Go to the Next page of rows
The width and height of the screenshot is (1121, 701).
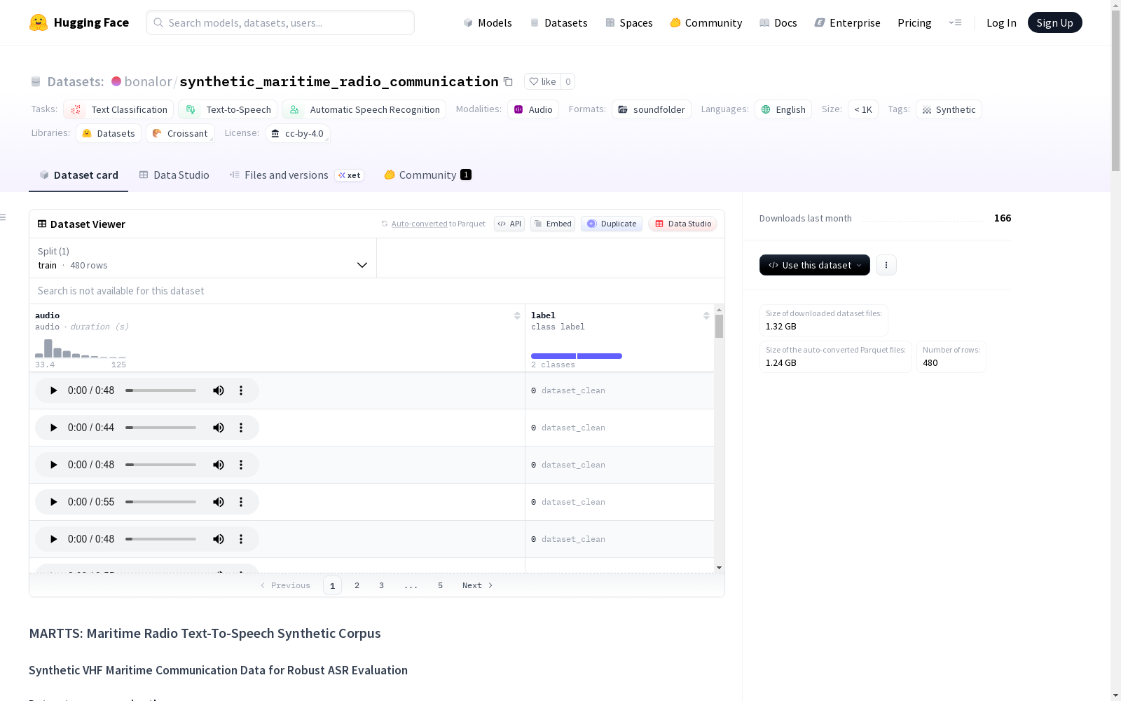coord(478,585)
